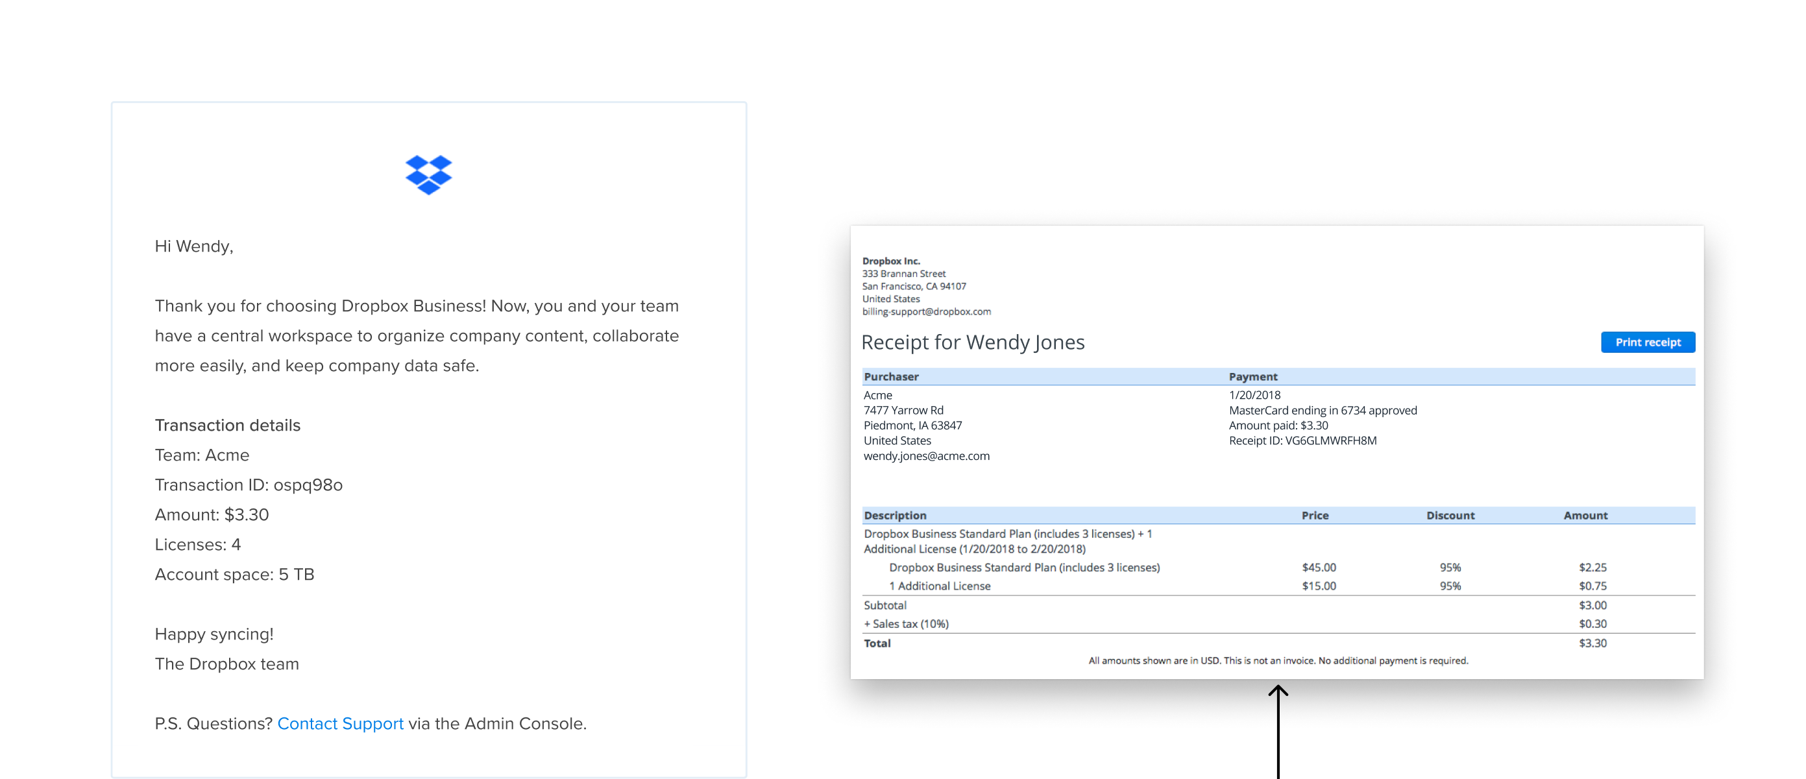Select 'San Francisco, CA 94107' line
Image resolution: width=1806 pixels, height=779 pixels.
coord(914,286)
